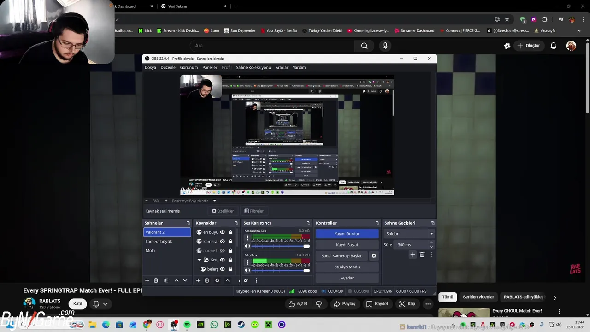Image resolution: width=590 pixels, height=332 pixels.
Task: Start recording with Kaydı Başlat
Action: [x=347, y=245]
